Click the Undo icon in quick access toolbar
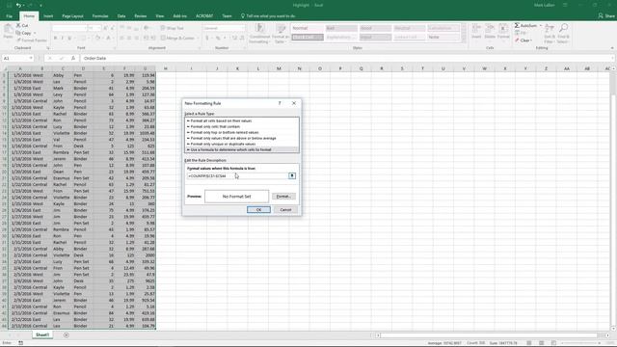The image size is (617, 347). 18,5
